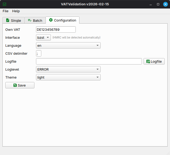Open the Loglevel ERROR dropdown

point(68,69)
